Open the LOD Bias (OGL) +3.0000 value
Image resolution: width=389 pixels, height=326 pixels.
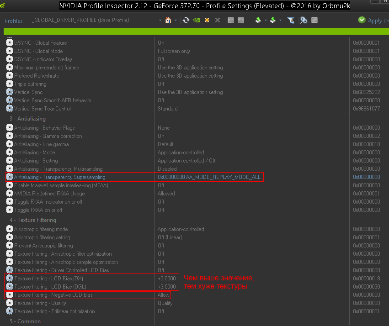pos(167,287)
